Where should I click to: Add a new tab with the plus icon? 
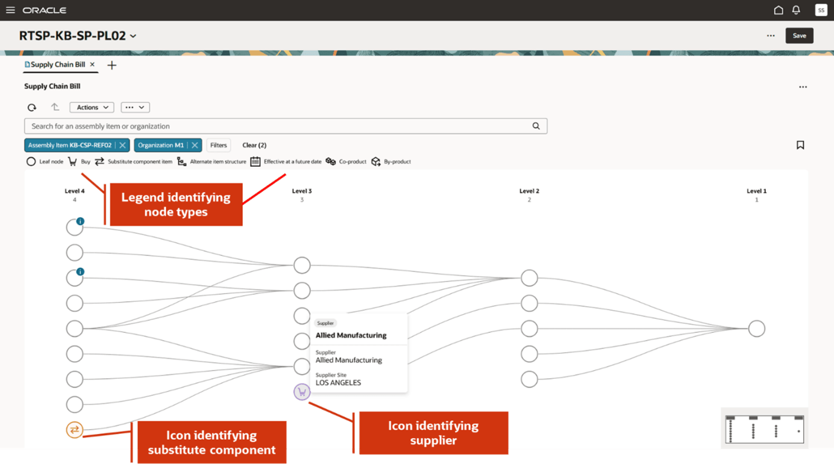(111, 65)
